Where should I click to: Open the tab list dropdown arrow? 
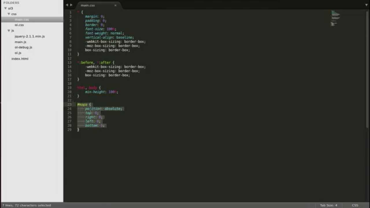367,5
